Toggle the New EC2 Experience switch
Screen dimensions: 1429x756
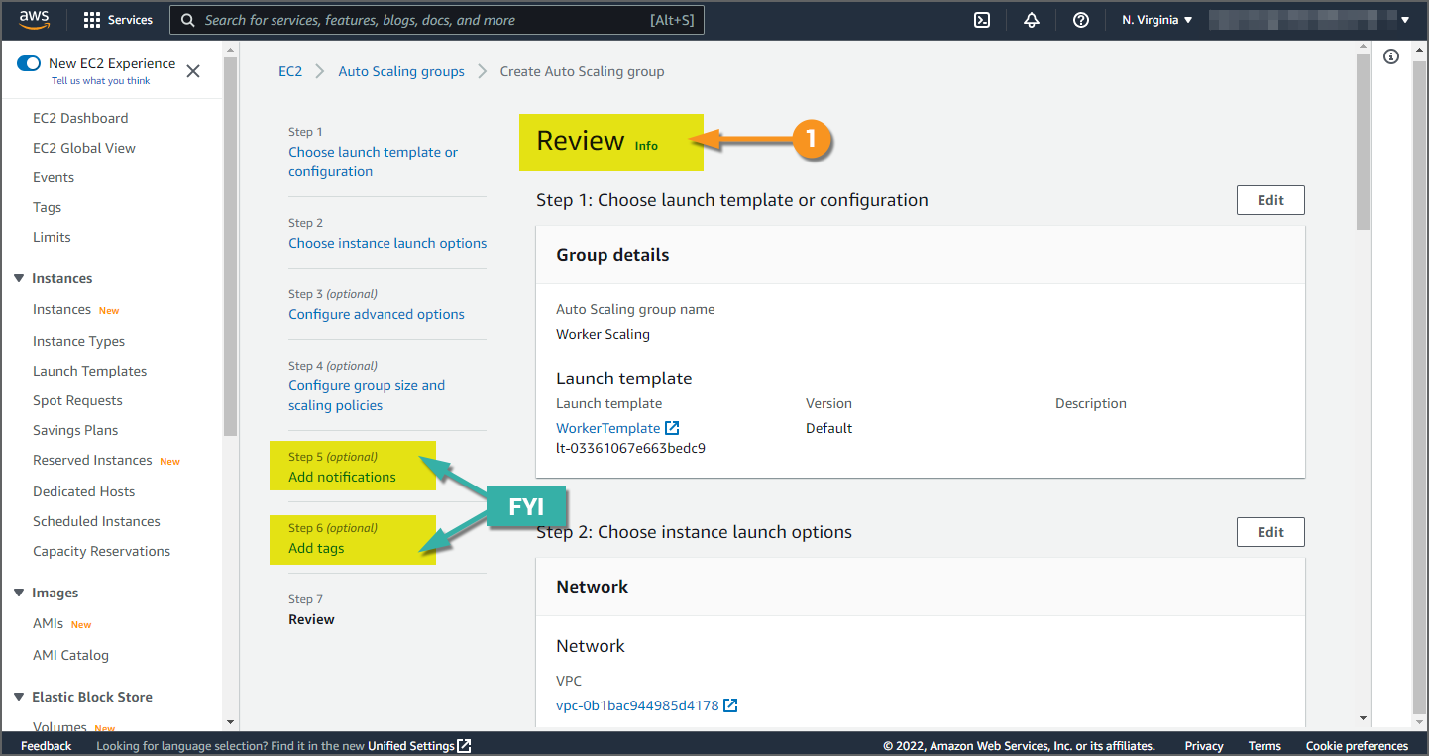click(x=29, y=63)
